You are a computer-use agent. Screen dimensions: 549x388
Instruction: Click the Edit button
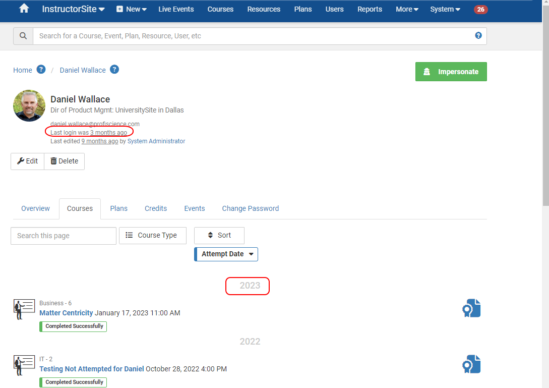point(27,161)
